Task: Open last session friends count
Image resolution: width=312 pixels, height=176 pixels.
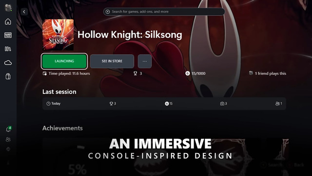Action: (x=278, y=104)
